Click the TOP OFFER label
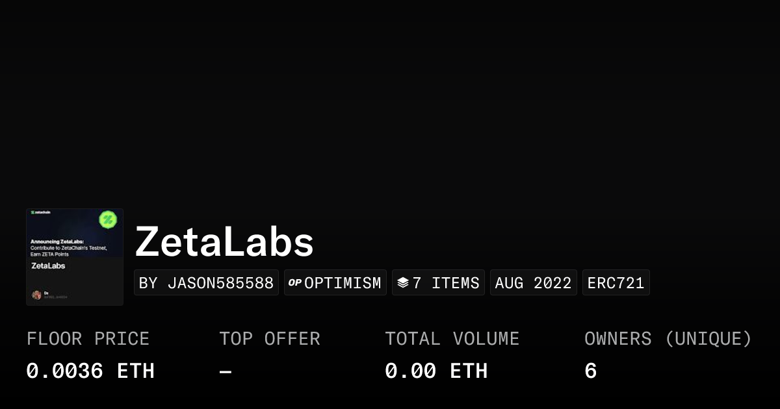The image size is (780, 409). (269, 339)
